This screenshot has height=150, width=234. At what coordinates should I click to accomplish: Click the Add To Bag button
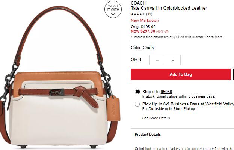click(x=181, y=74)
